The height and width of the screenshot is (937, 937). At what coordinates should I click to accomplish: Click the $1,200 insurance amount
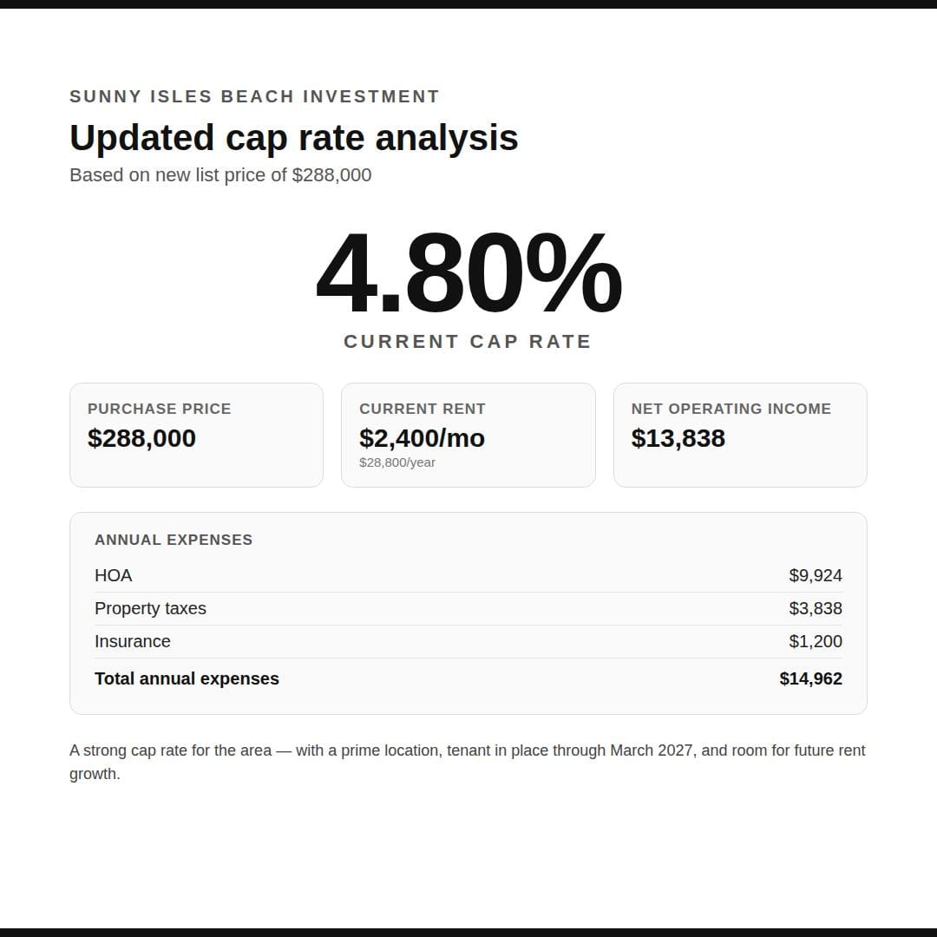pyautogui.click(x=816, y=641)
